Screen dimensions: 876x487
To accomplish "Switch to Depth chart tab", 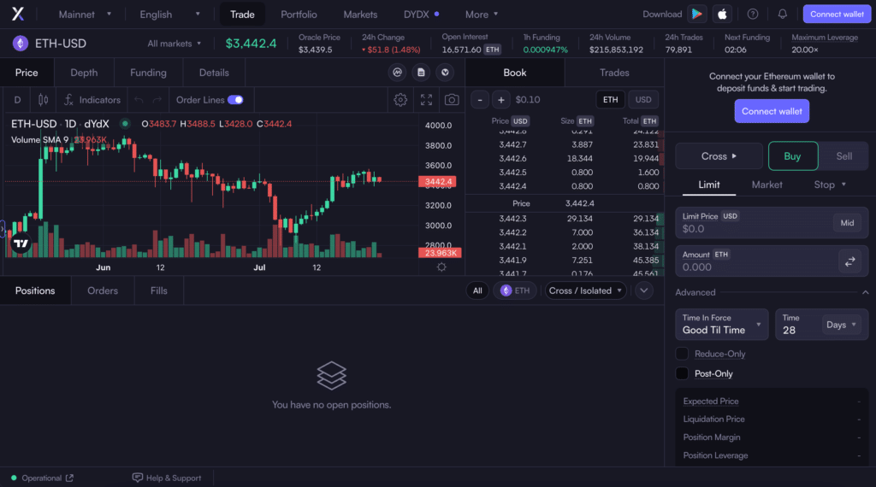I will point(84,73).
